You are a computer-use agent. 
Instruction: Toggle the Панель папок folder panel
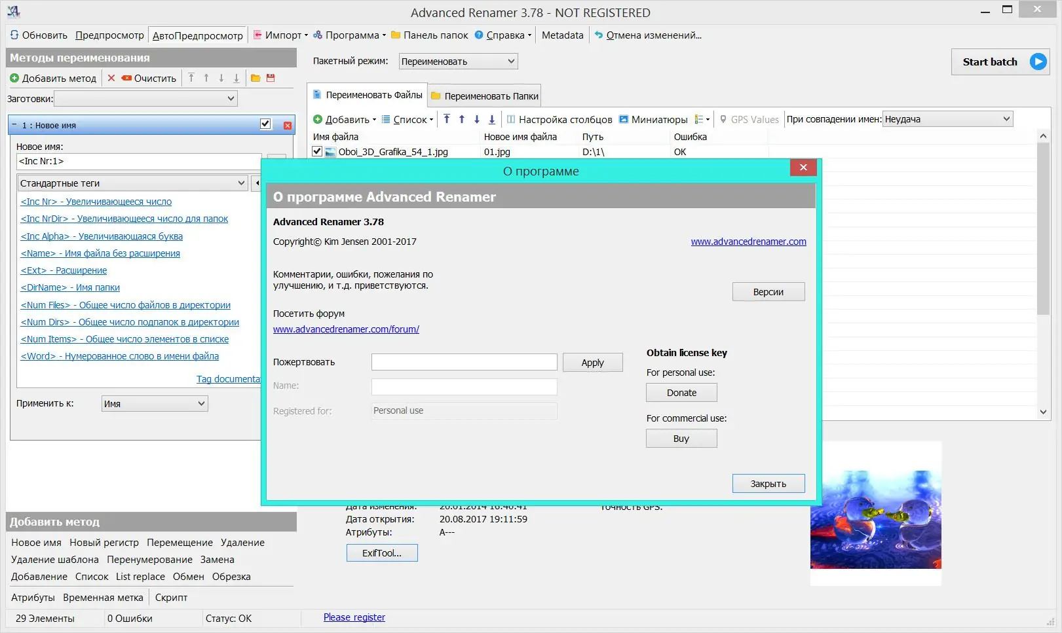click(429, 35)
